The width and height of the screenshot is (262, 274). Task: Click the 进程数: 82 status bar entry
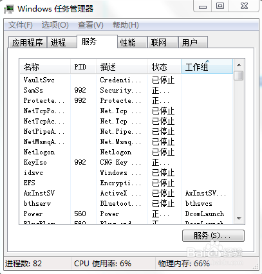[24, 263]
